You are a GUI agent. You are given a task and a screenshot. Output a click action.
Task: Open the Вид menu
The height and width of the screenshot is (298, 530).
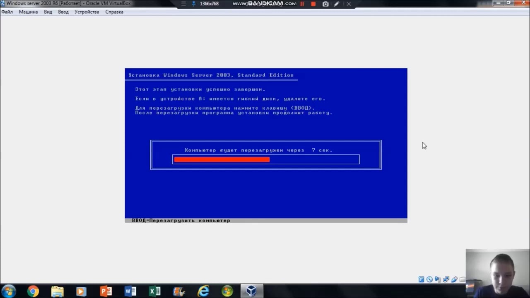(x=48, y=12)
